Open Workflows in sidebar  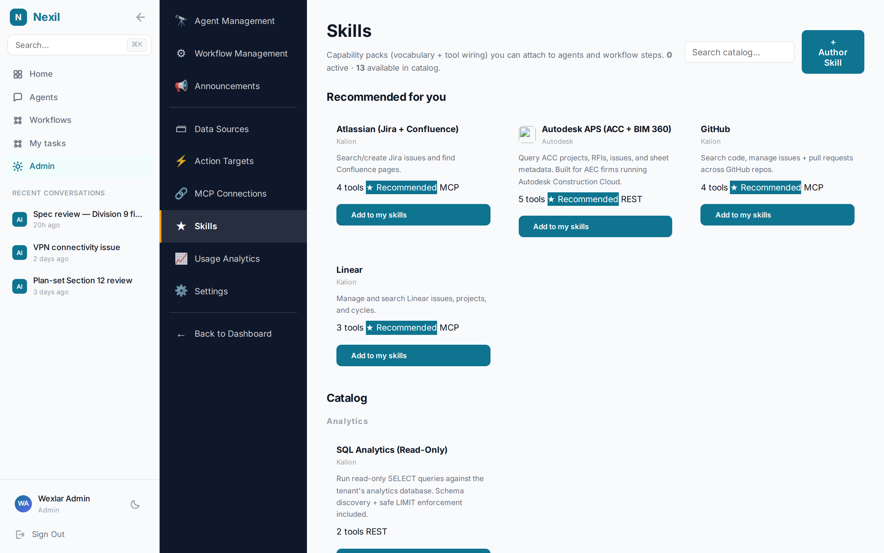click(79, 120)
